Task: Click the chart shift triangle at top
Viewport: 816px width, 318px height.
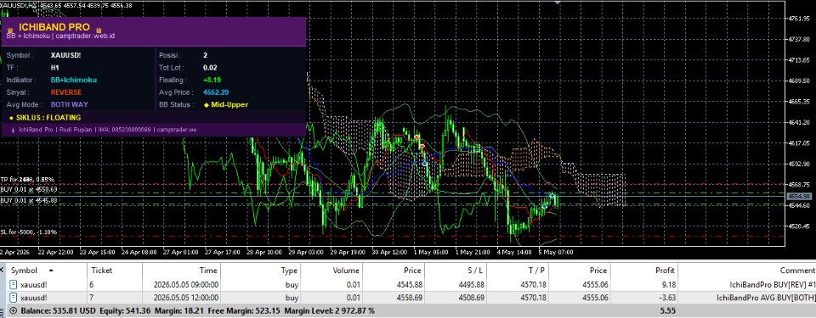Action: [558, 3]
